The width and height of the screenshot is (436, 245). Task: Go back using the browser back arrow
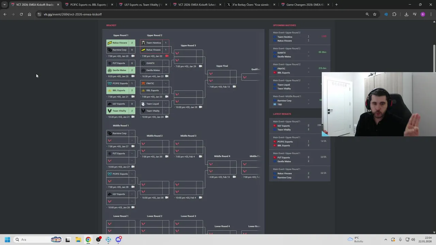point(5,14)
